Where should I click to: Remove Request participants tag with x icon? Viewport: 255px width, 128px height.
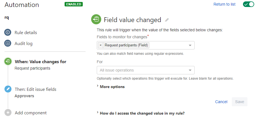click(x=101, y=45)
